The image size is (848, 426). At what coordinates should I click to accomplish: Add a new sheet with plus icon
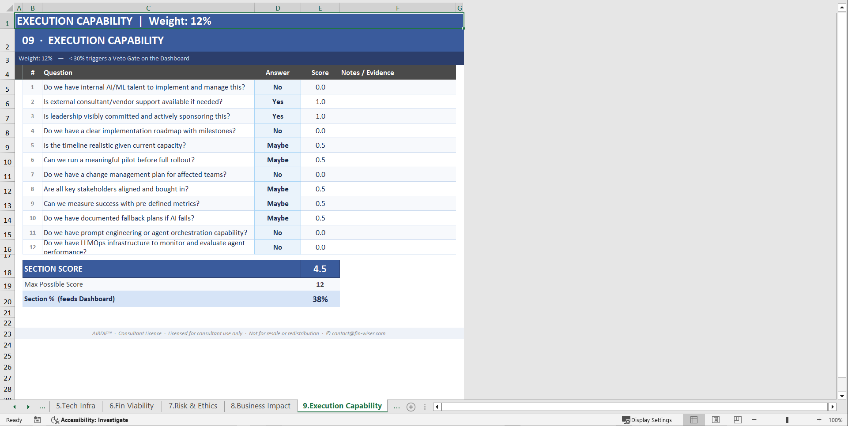pos(411,407)
